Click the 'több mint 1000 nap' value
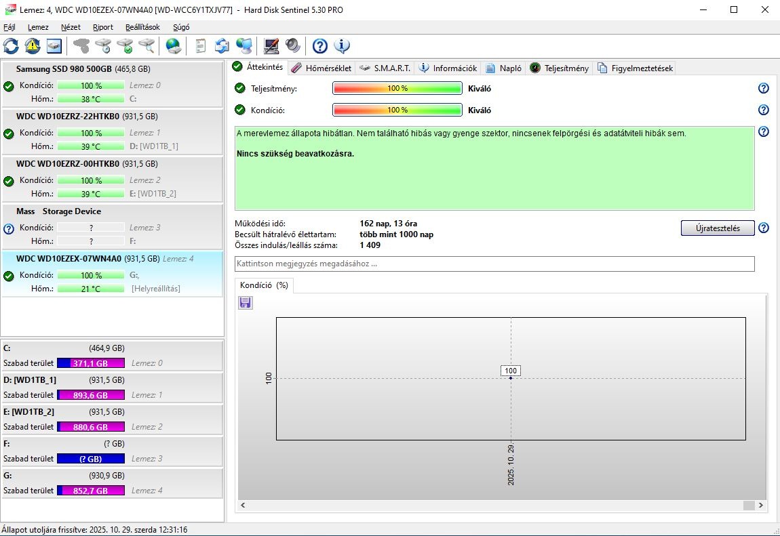Screen dimensions: 780x536 point(397,234)
